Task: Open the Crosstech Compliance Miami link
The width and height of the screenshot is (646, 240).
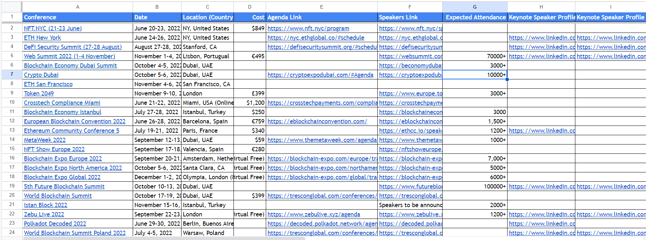Action: (x=62, y=103)
